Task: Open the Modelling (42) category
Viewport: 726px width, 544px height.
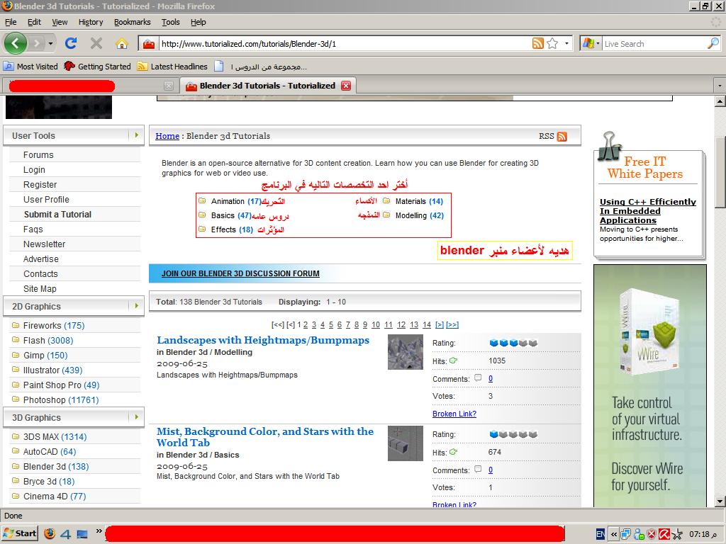Action: (419, 215)
